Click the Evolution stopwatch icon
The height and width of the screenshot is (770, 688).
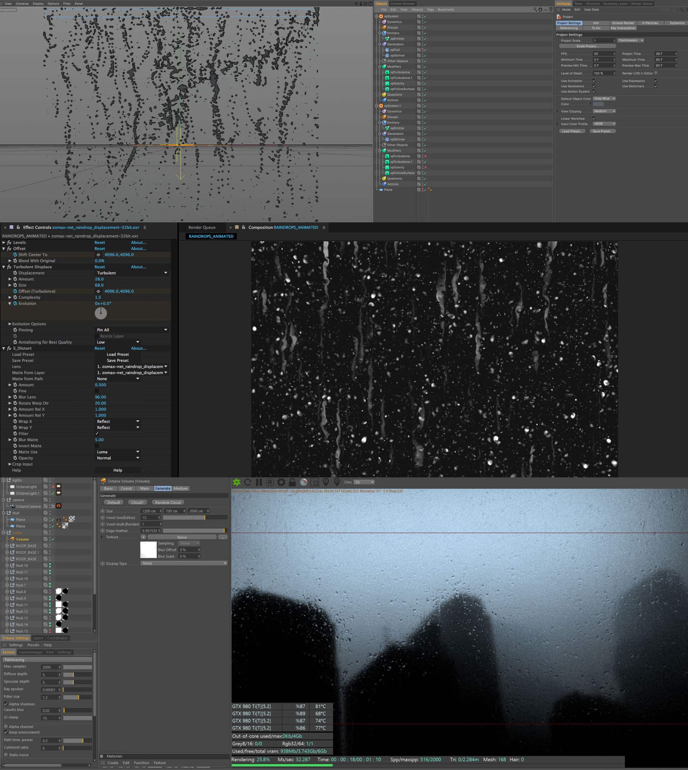point(15,303)
